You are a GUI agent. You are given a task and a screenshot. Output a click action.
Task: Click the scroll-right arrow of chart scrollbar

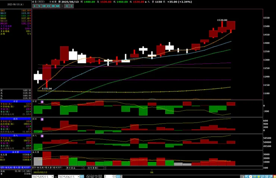[243, 177]
